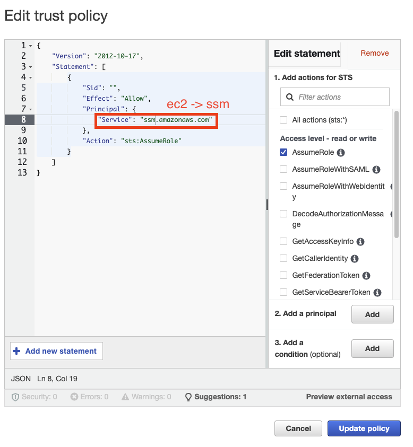The image size is (413, 447).
Task: Click the Remove statement link
Action: (374, 54)
